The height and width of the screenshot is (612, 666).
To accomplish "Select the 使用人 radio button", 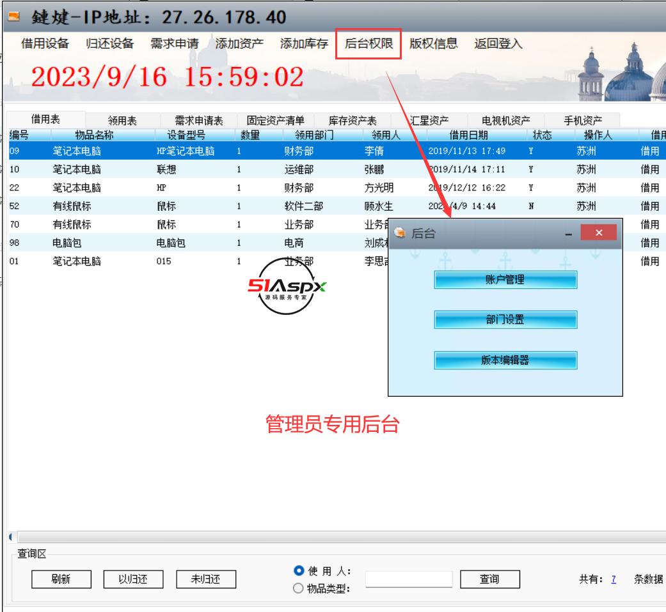I will click(x=299, y=571).
